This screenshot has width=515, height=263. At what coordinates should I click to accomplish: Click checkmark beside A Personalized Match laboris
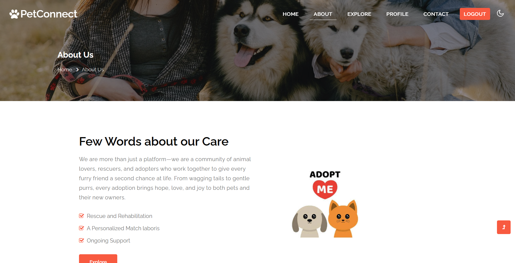81,228
